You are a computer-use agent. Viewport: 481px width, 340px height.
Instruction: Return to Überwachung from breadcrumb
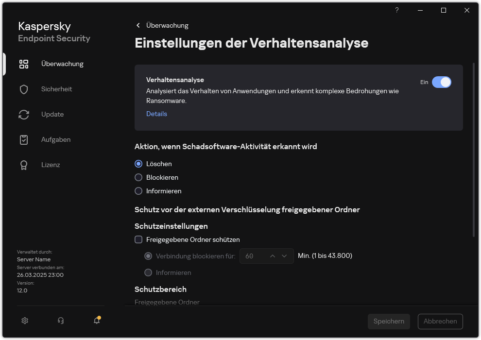[x=168, y=25]
